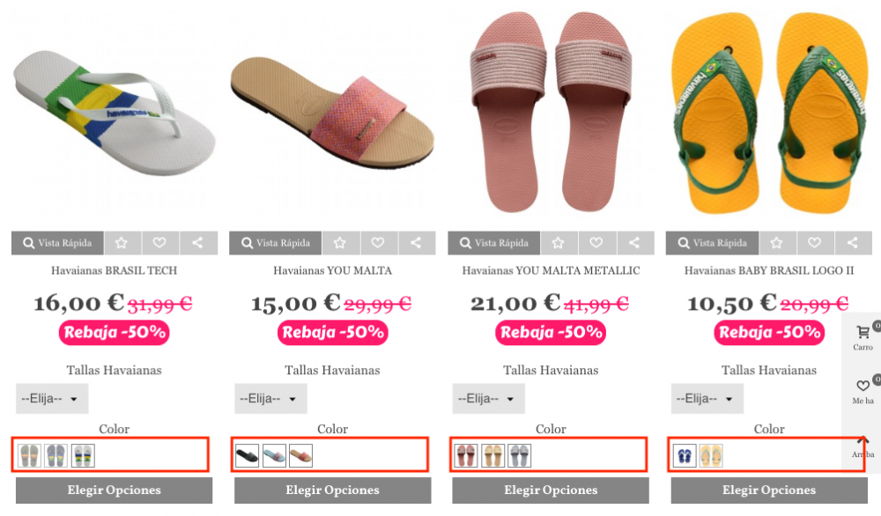Open Havaianas BABY BRASIL LOGO II title link
Screen dimensions: 881x516
pyautogui.click(x=769, y=270)
